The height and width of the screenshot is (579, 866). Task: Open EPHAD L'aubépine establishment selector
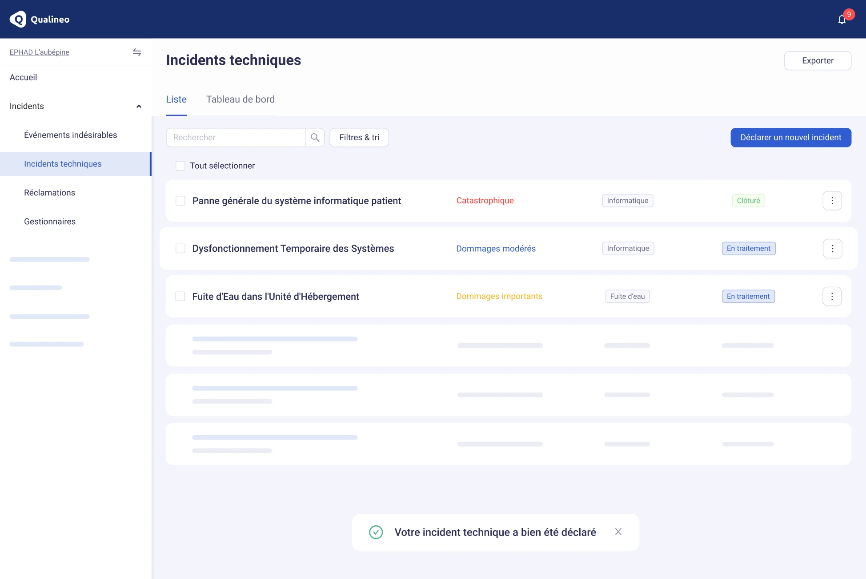(40, 52)
